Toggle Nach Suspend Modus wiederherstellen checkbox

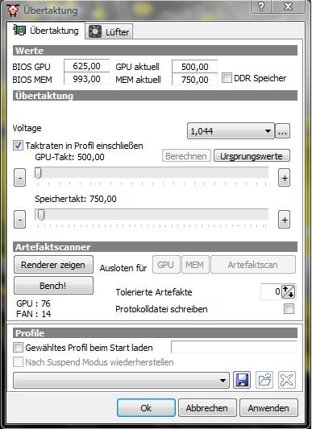18,362
